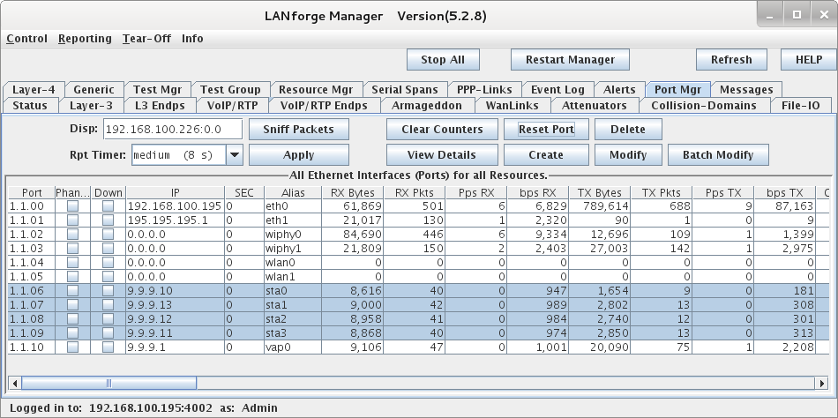This screenshot has height=418, width=838.
Task: Open the Messages tab
Action: point(746,89)
